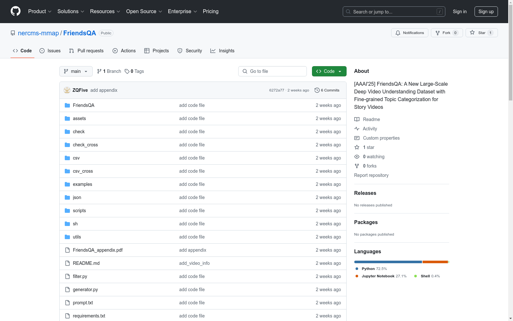The height and width of the screenshot is (321, 513).
Task: Switch to the Security tab
Action: point(190,51)
